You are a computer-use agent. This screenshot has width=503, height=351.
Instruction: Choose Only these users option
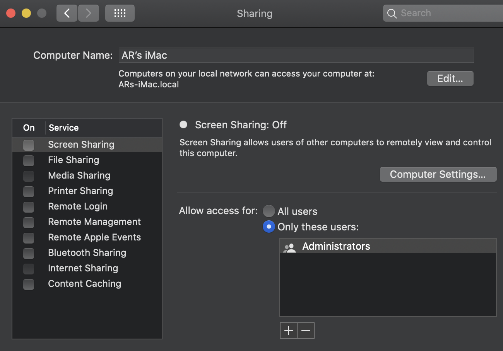(x=269, y=227)
